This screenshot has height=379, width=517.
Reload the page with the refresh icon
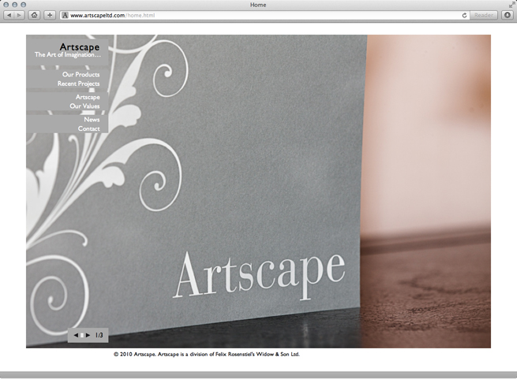464,15
